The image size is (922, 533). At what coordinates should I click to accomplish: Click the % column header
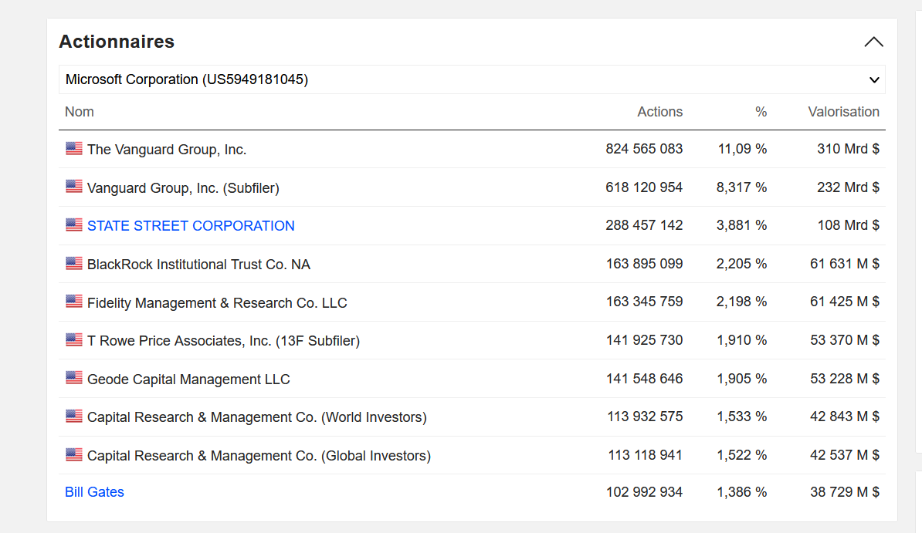[x=761, y=112]
